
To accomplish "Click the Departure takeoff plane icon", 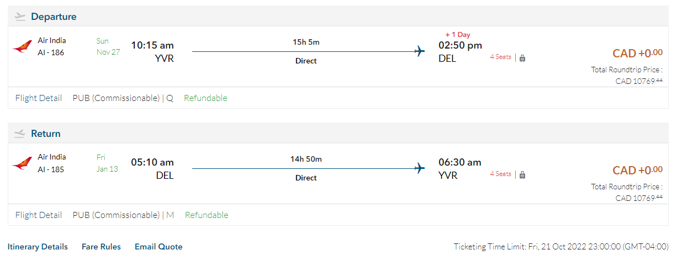I will coord(20,17).
